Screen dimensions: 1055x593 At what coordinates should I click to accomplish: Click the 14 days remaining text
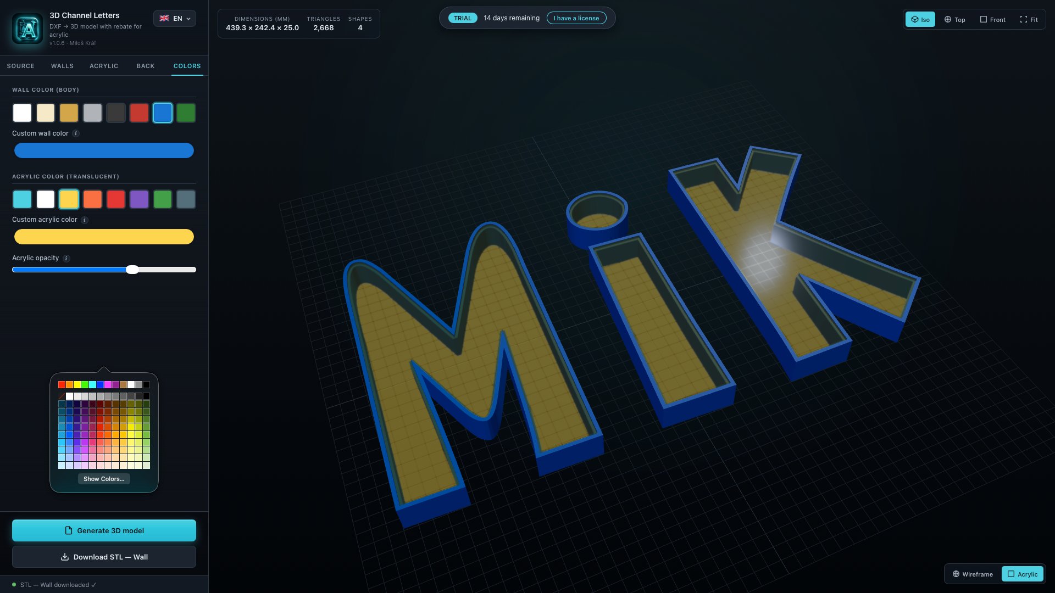click(x=512, y=18)
